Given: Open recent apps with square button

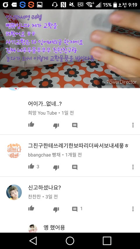Looking at the screenshot, I should (107, 241).
